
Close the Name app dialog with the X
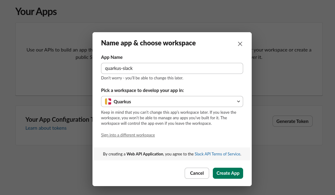tap(240, 44)
